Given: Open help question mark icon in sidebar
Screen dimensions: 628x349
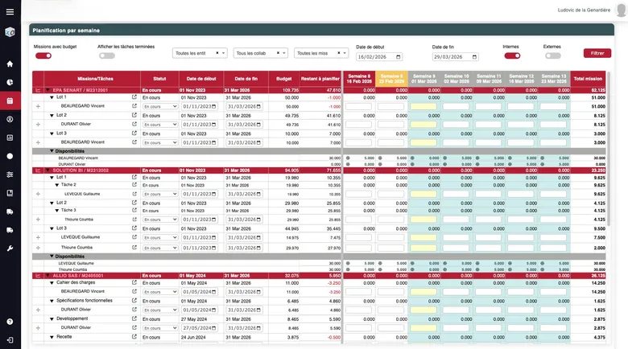Looking at the screenshot, I should point(10,322).
